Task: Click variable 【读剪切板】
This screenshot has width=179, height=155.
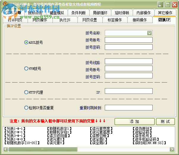Action: click(x=99, y=136)
